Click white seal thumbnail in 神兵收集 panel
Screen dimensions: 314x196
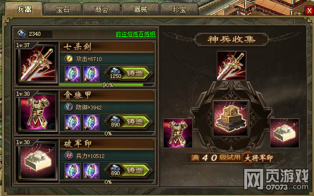click(x=285, y=133)
